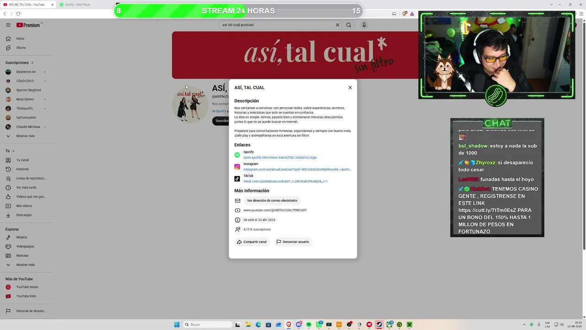Screen dimensions: 586x330
Task: Start voice search with the microphone
Action: [x=364, y=25]
